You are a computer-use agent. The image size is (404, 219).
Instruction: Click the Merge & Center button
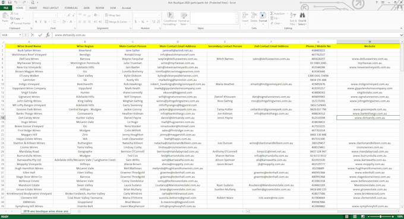click(x=116, y=22)
